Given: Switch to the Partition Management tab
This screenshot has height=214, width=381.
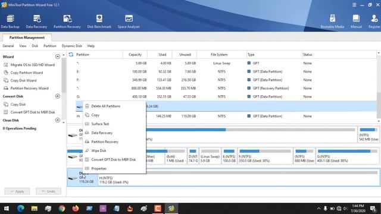Looking at the screenshot, I should coord(27,37).
